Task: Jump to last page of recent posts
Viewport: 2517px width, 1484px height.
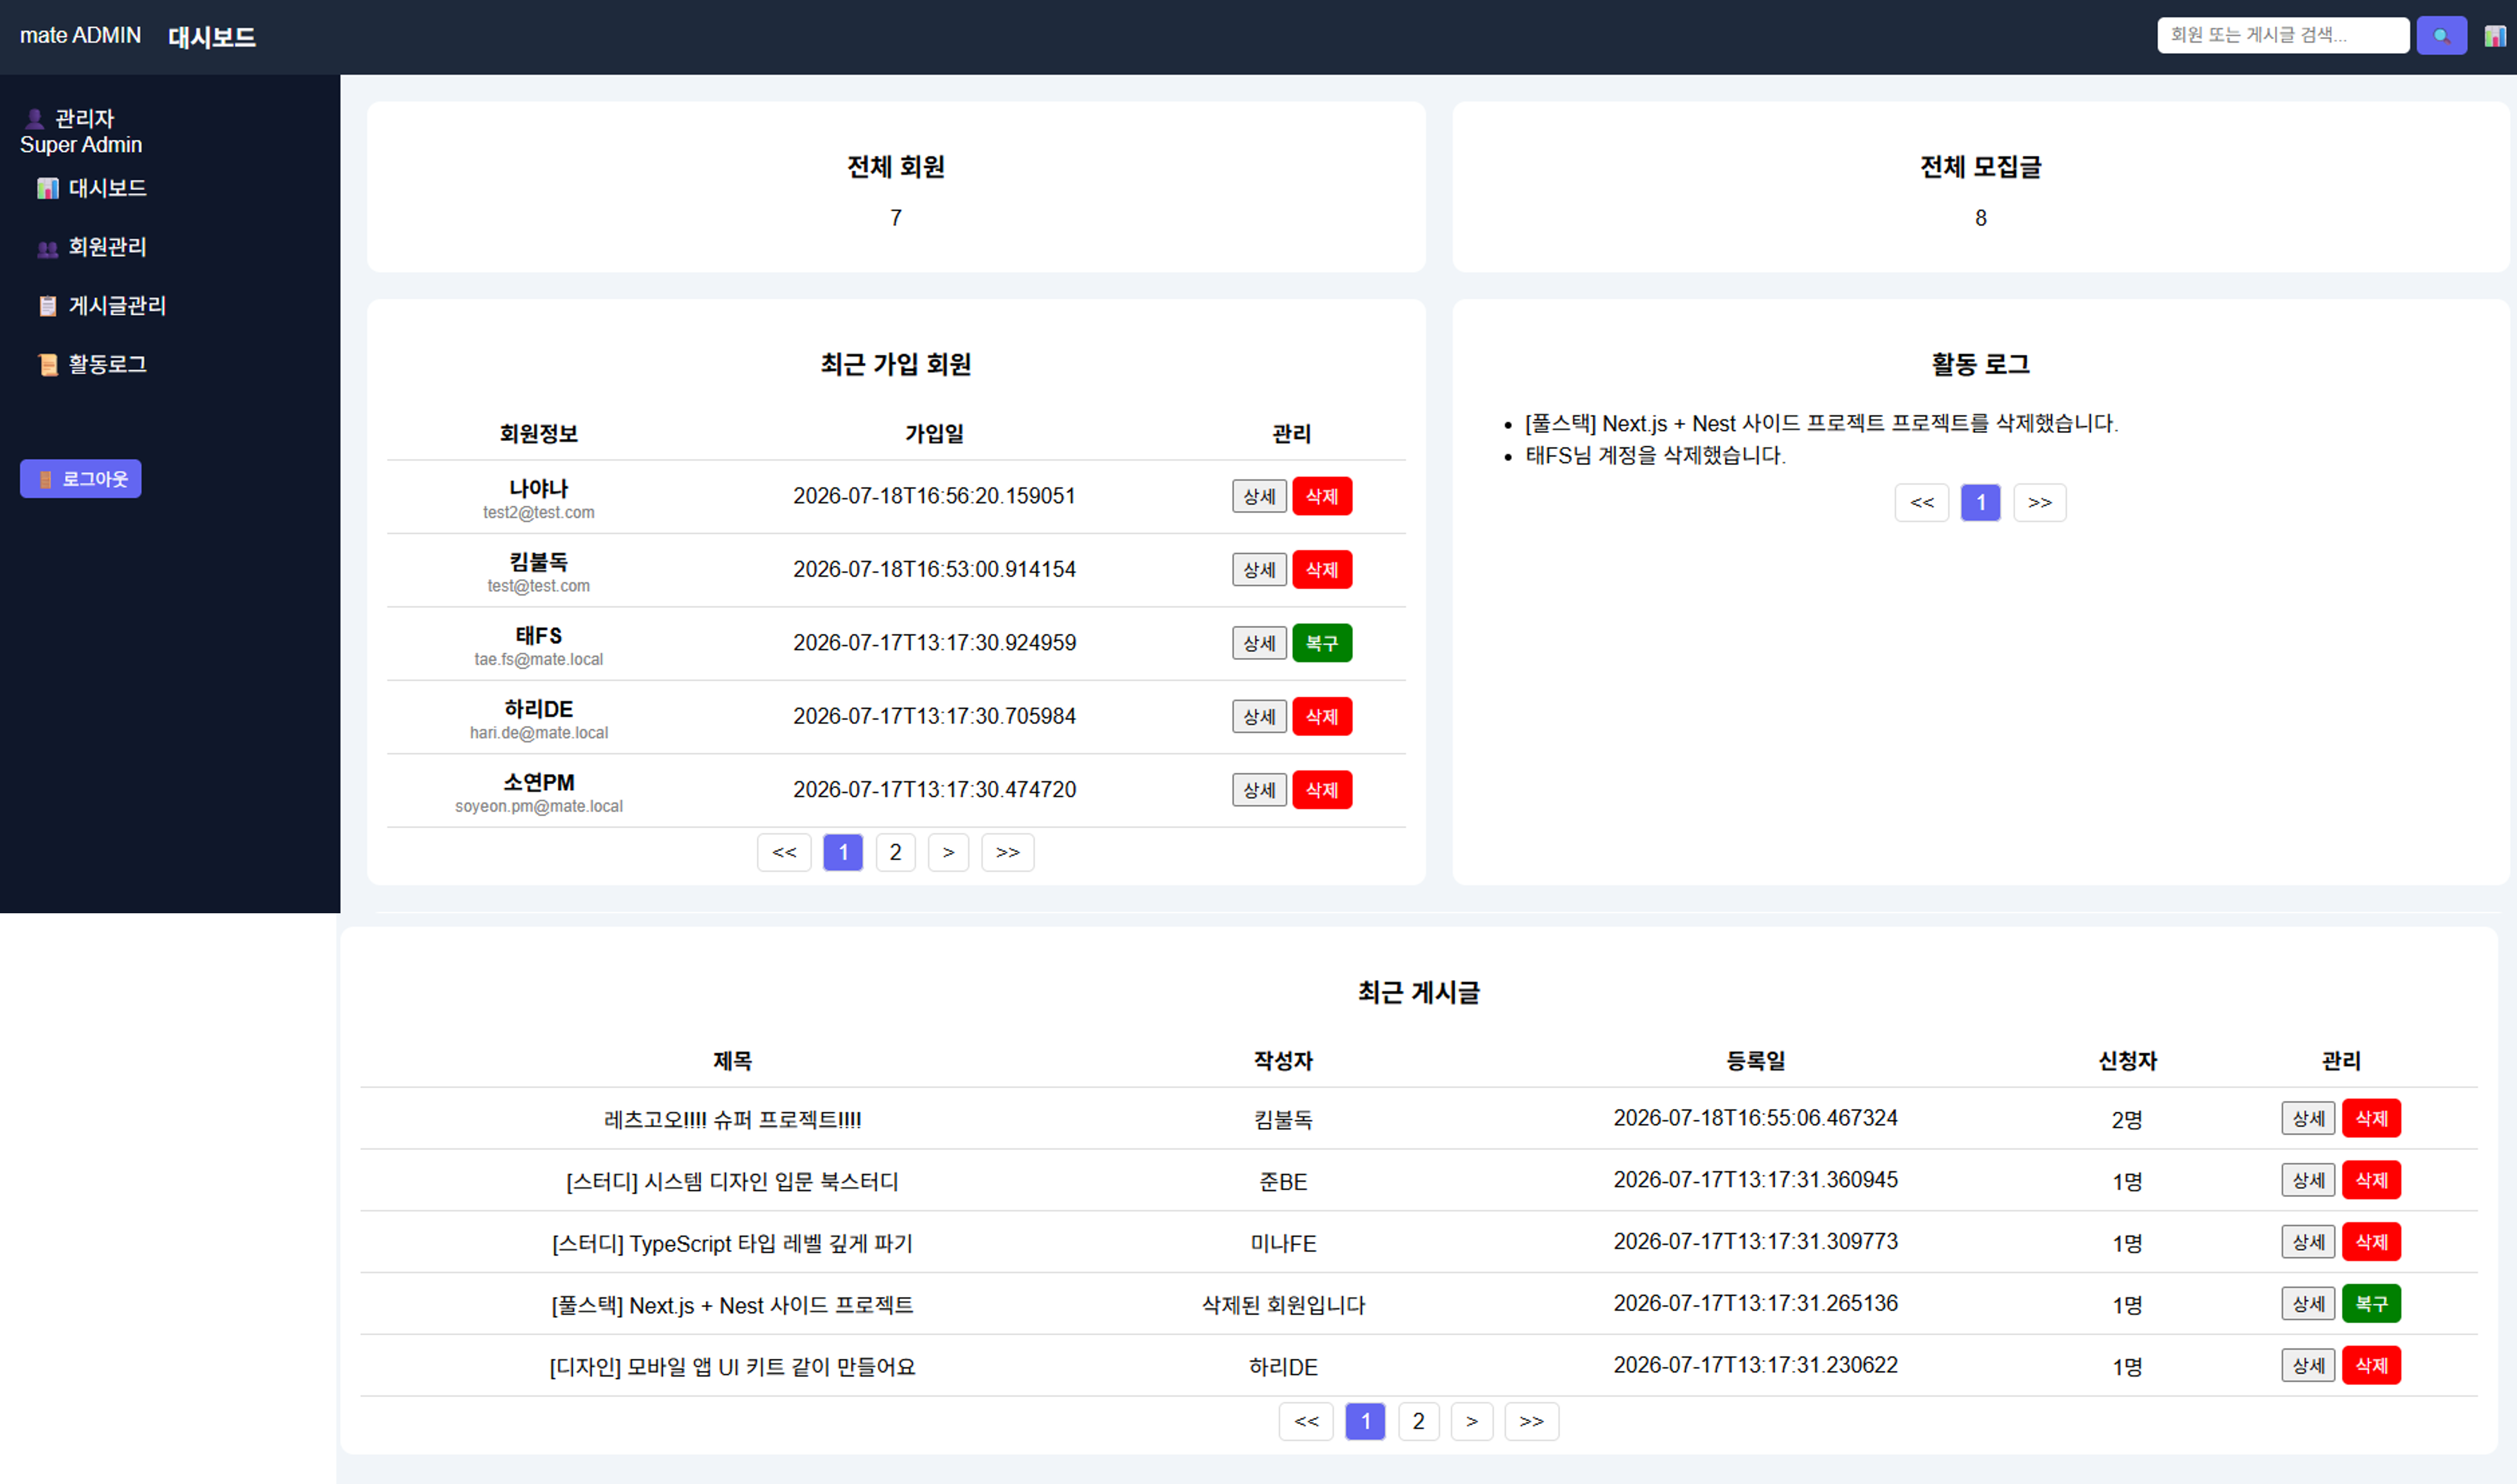Action: click(1531, 1421)
